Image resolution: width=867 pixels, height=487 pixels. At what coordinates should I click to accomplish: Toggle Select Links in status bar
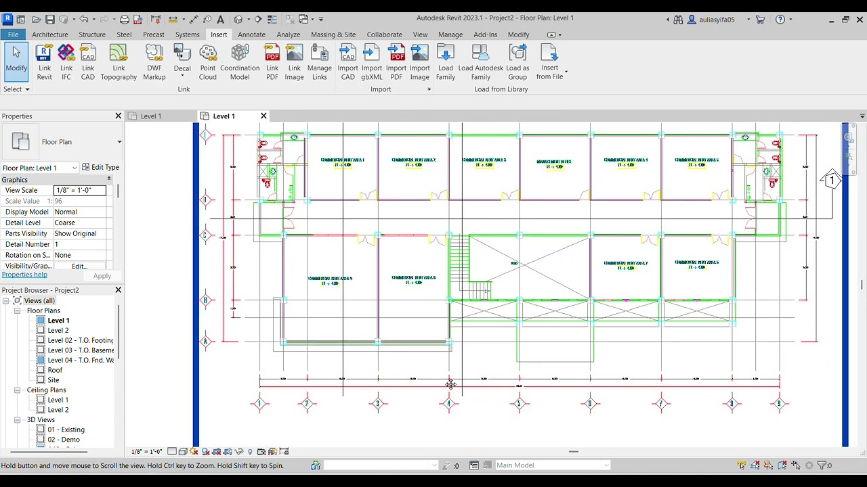[742, 465]
